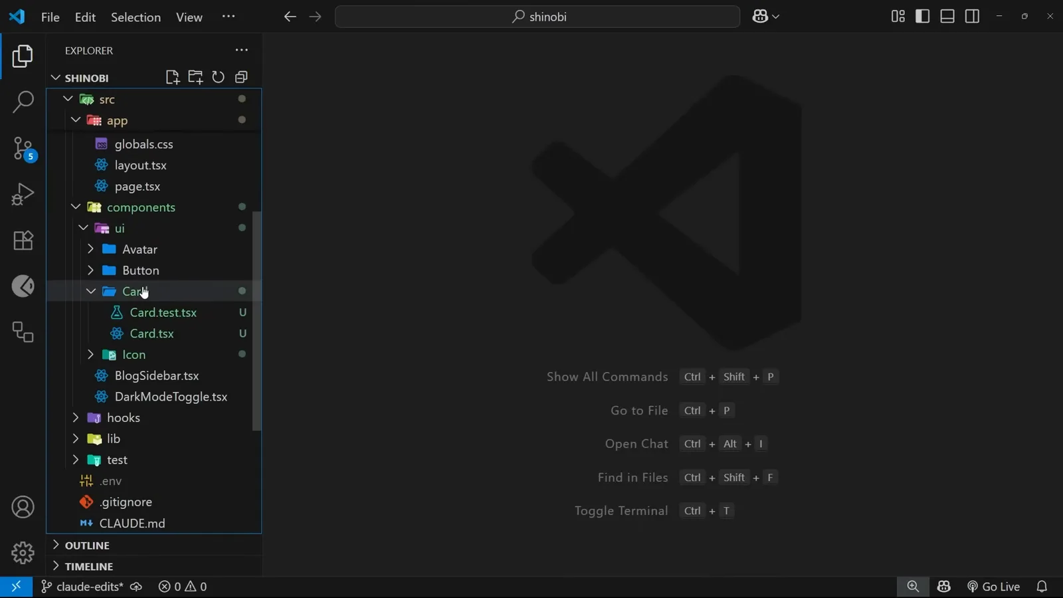Collapse the app folder

(76, 120)
